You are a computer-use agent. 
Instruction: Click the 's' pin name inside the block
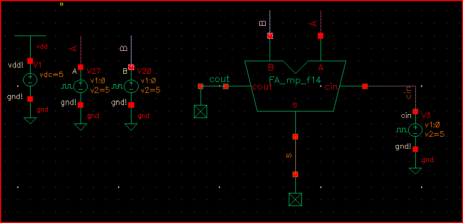coord(295,105)
